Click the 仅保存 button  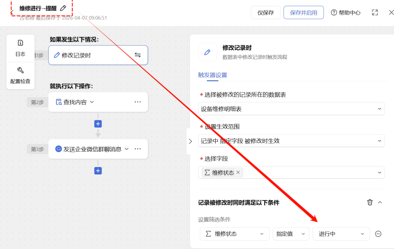tap(265, 13)
